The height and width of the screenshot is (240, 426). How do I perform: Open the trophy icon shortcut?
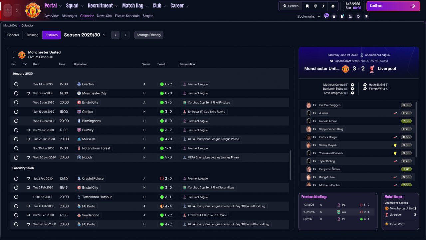tap(366, 16)
